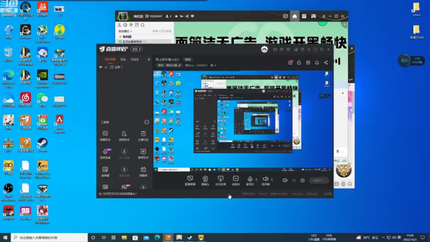
Task: Open the 视频连麦 tool with the new badge
Action: click(x=105, y=153)
